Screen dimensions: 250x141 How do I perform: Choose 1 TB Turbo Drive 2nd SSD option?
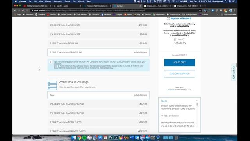[x=98, y=122]
